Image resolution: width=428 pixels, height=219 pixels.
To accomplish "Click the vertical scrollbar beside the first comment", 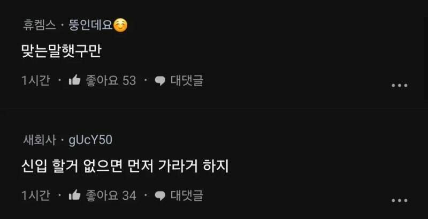I will pos(426,57).
